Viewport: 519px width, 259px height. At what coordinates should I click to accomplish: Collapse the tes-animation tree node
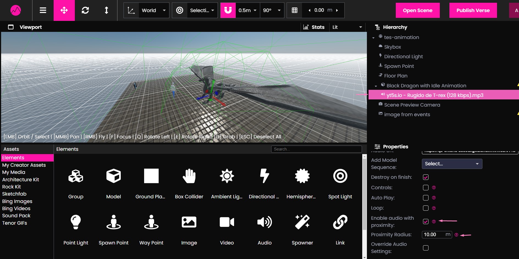pos(373,38)
